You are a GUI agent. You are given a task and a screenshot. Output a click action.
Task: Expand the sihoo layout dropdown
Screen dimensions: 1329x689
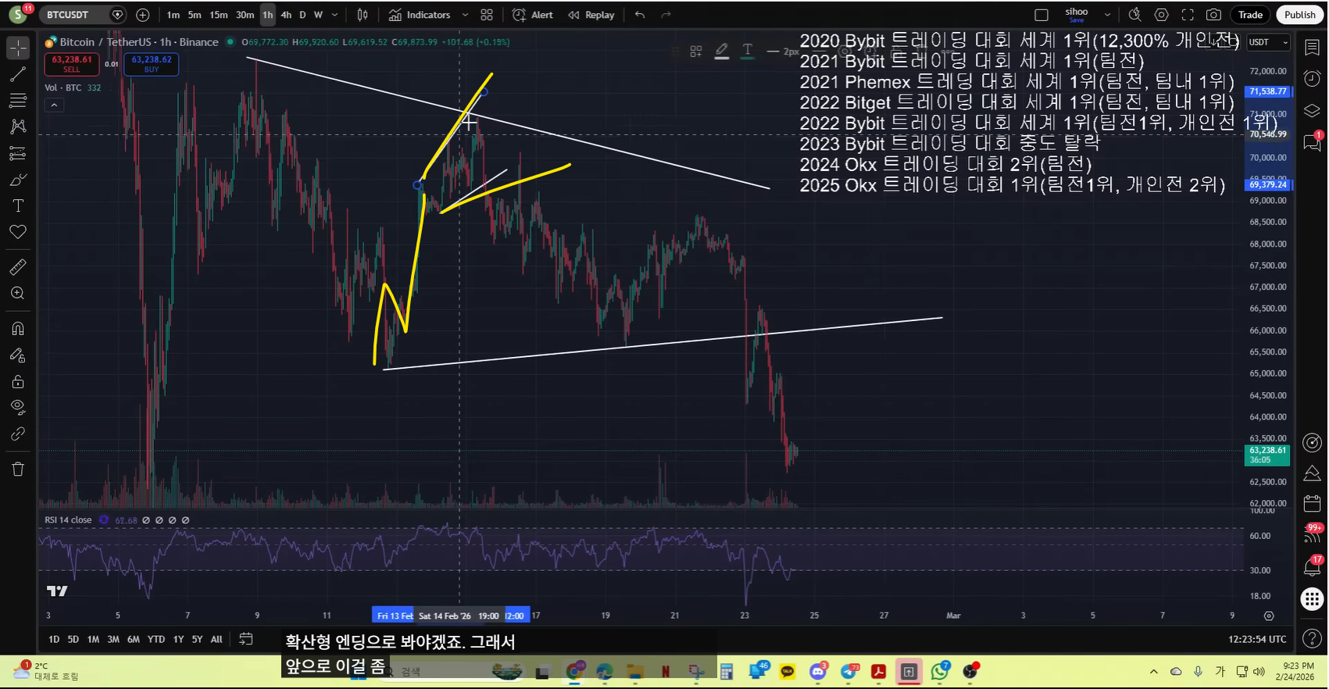pyautogui.click(x=1107, y=15)
